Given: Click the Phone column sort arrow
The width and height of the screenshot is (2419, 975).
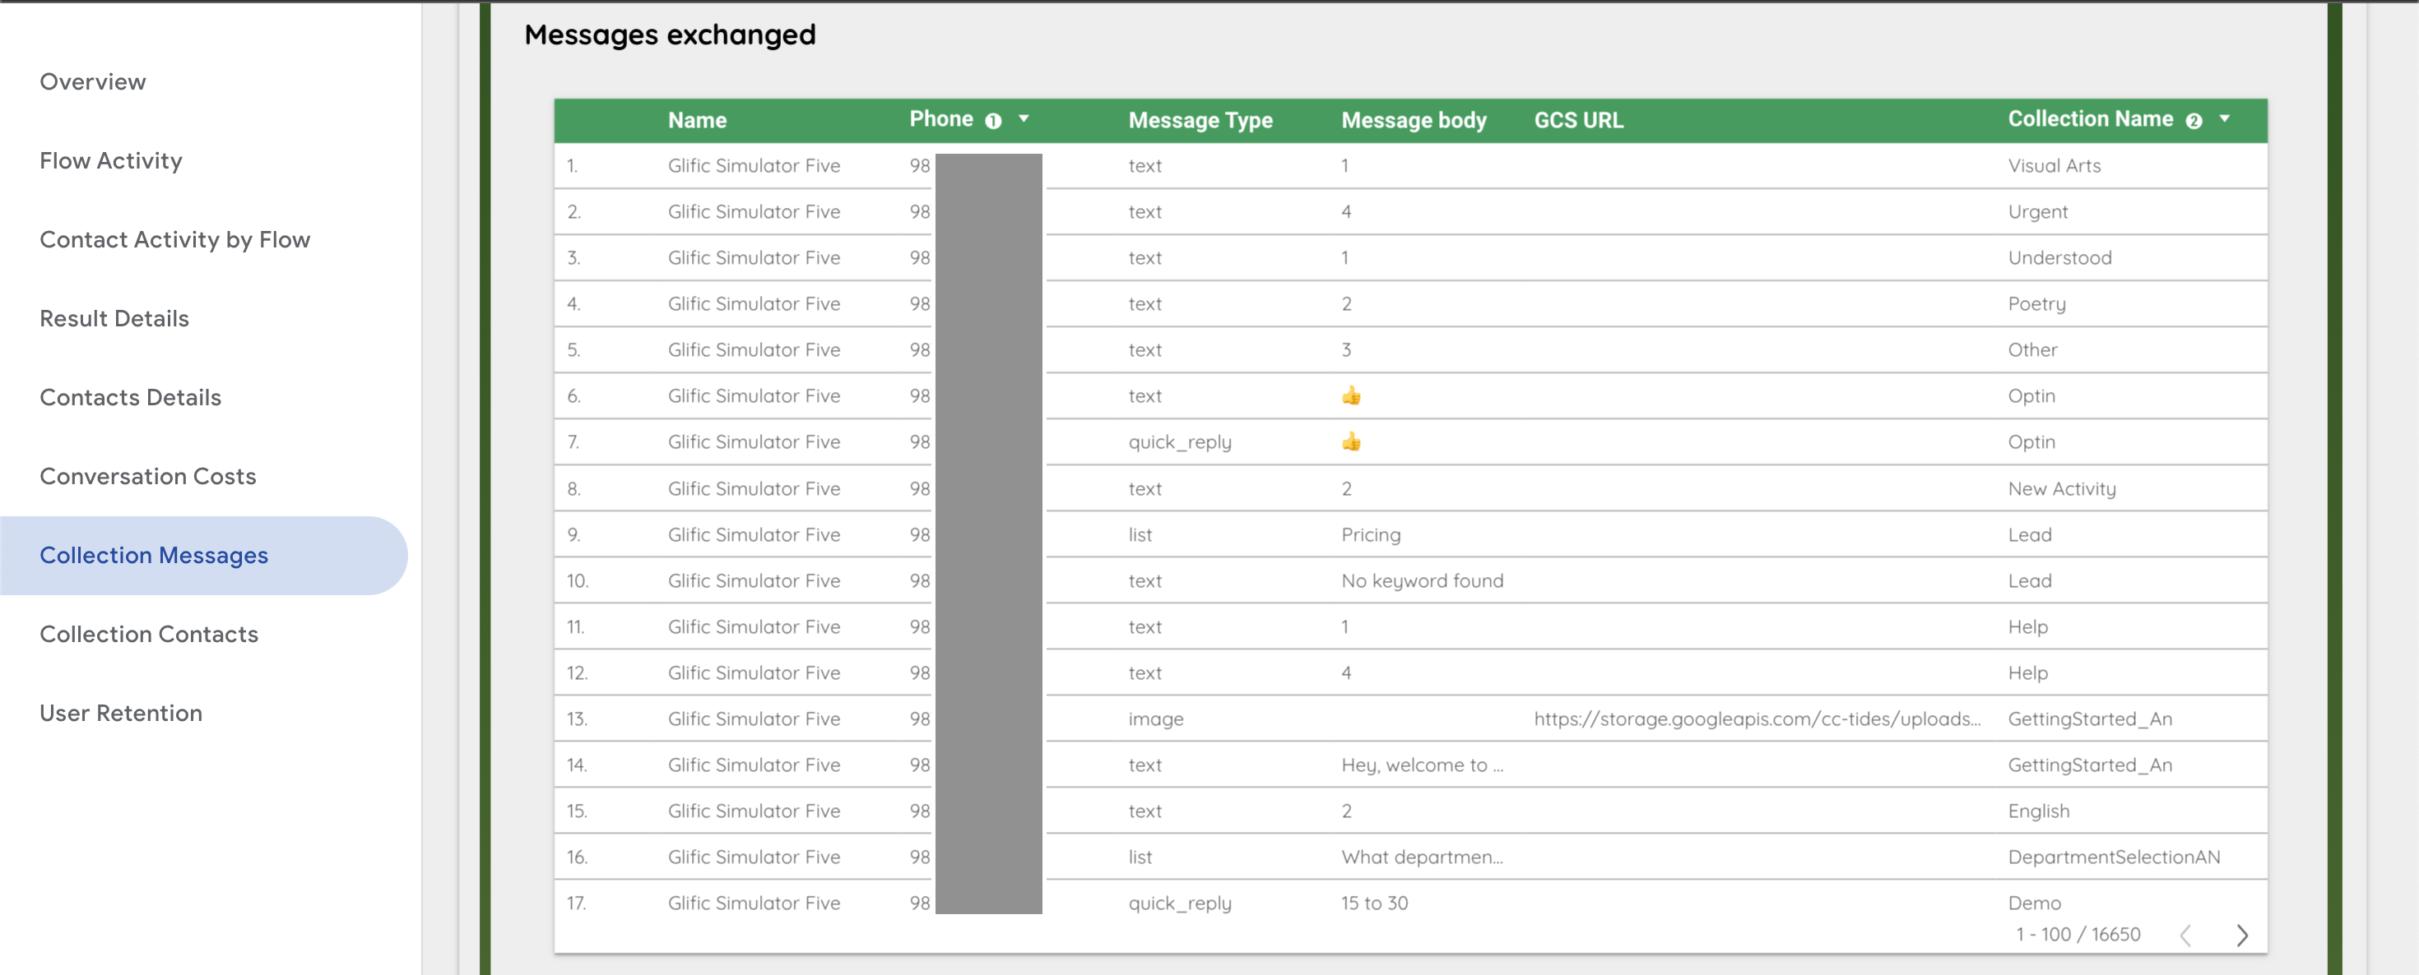Looking at the screenshot, I should [x=1024, y=119].
